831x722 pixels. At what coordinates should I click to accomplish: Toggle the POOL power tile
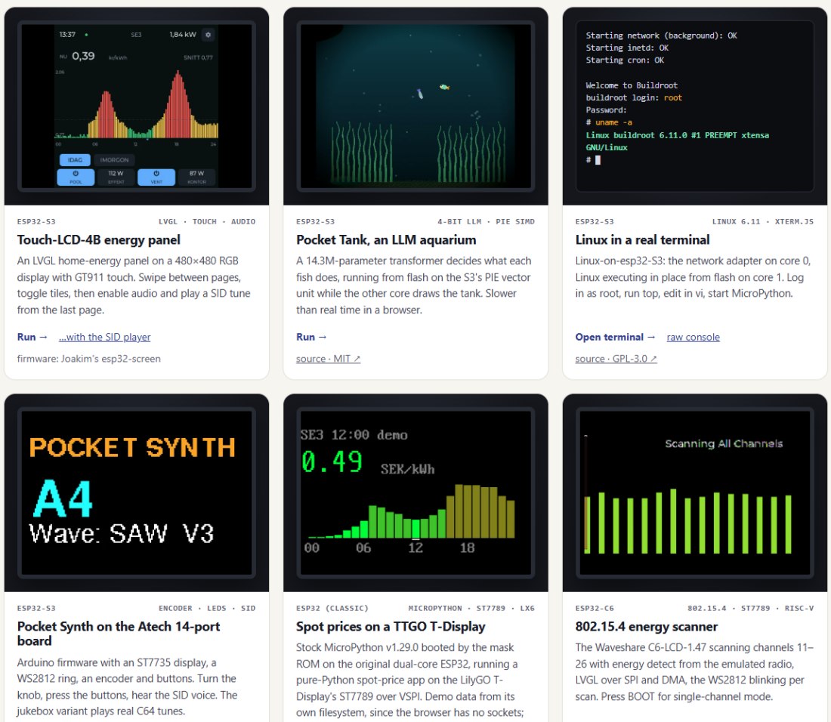(76, 177)
